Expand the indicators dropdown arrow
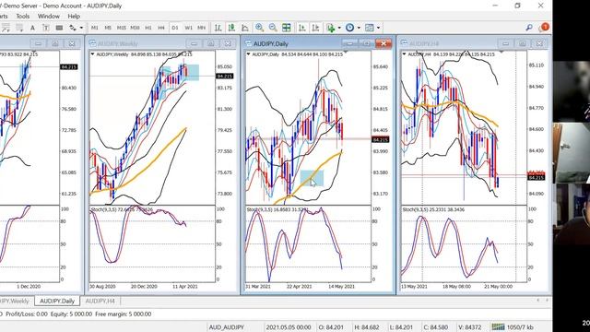 [339, 28]
